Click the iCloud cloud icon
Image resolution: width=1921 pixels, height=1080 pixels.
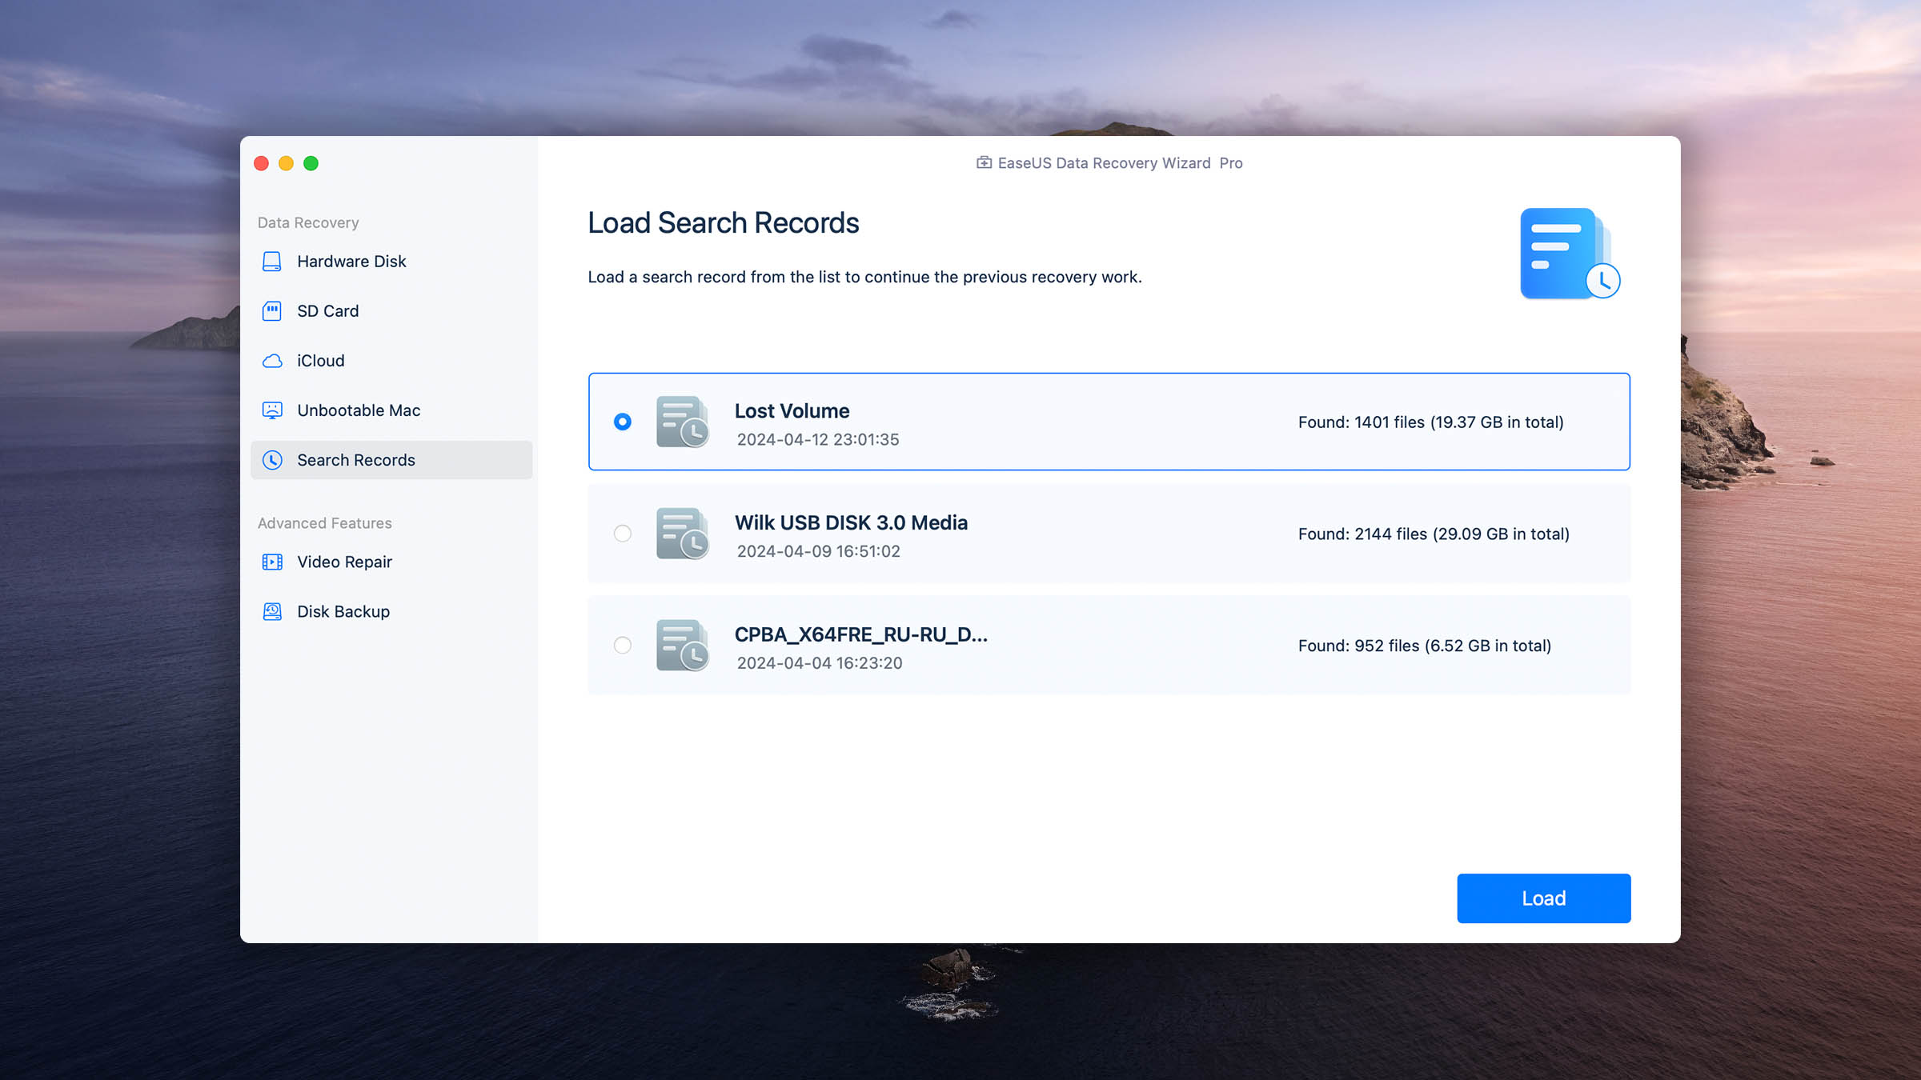(272, 361)
